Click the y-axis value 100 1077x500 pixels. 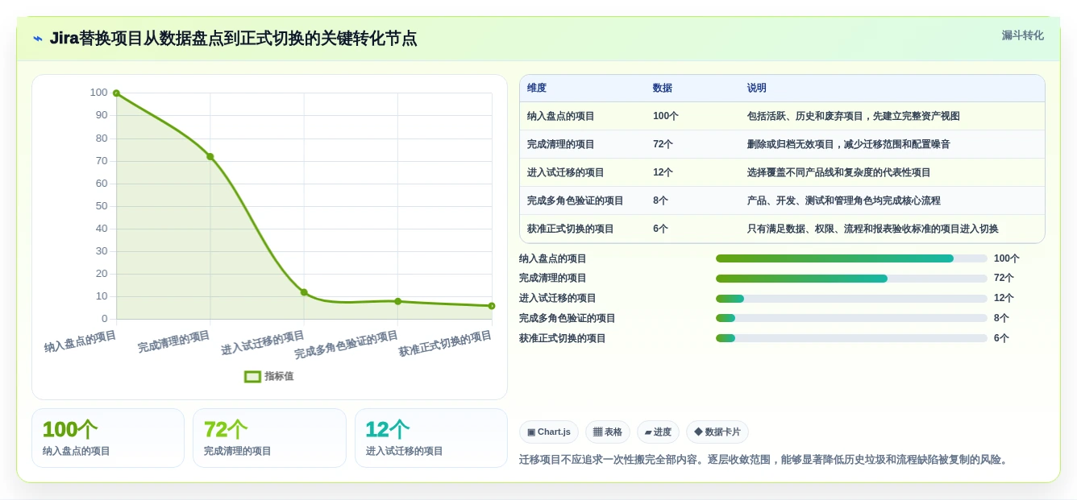[x=98, y=93]
